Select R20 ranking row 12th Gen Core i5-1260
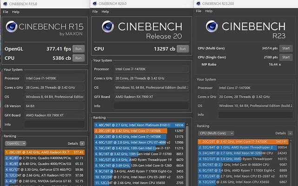Image resolution: width=298 pixels, height=186 pixels. pos(139,166)
